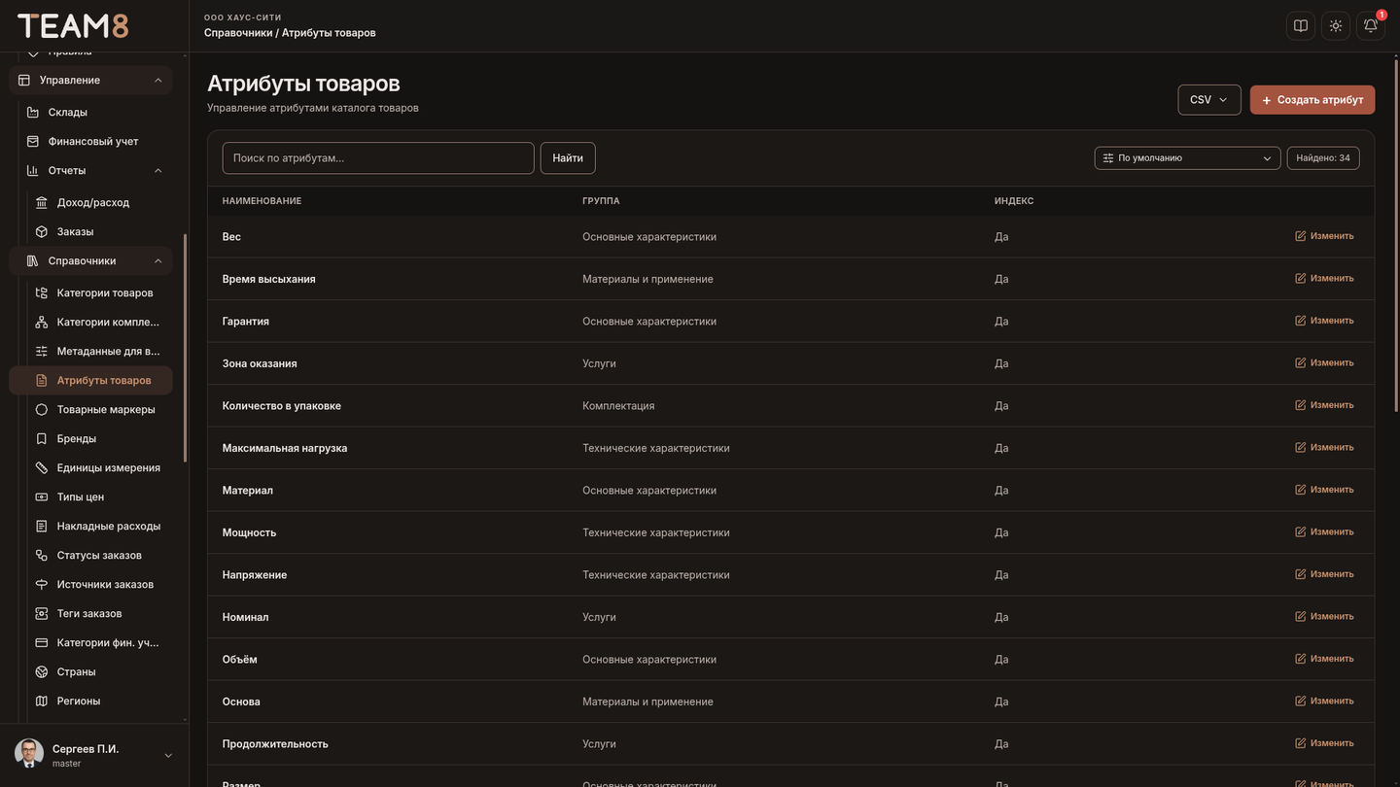Click the Бренды bookmark icon
1400x787 pixels.
tap(42, 439)
